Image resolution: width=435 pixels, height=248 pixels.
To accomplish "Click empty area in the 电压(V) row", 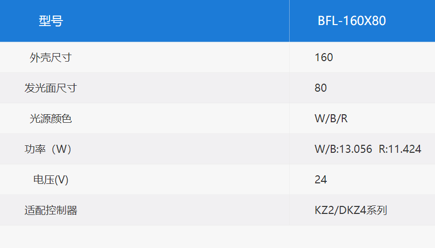I will 180,179.
